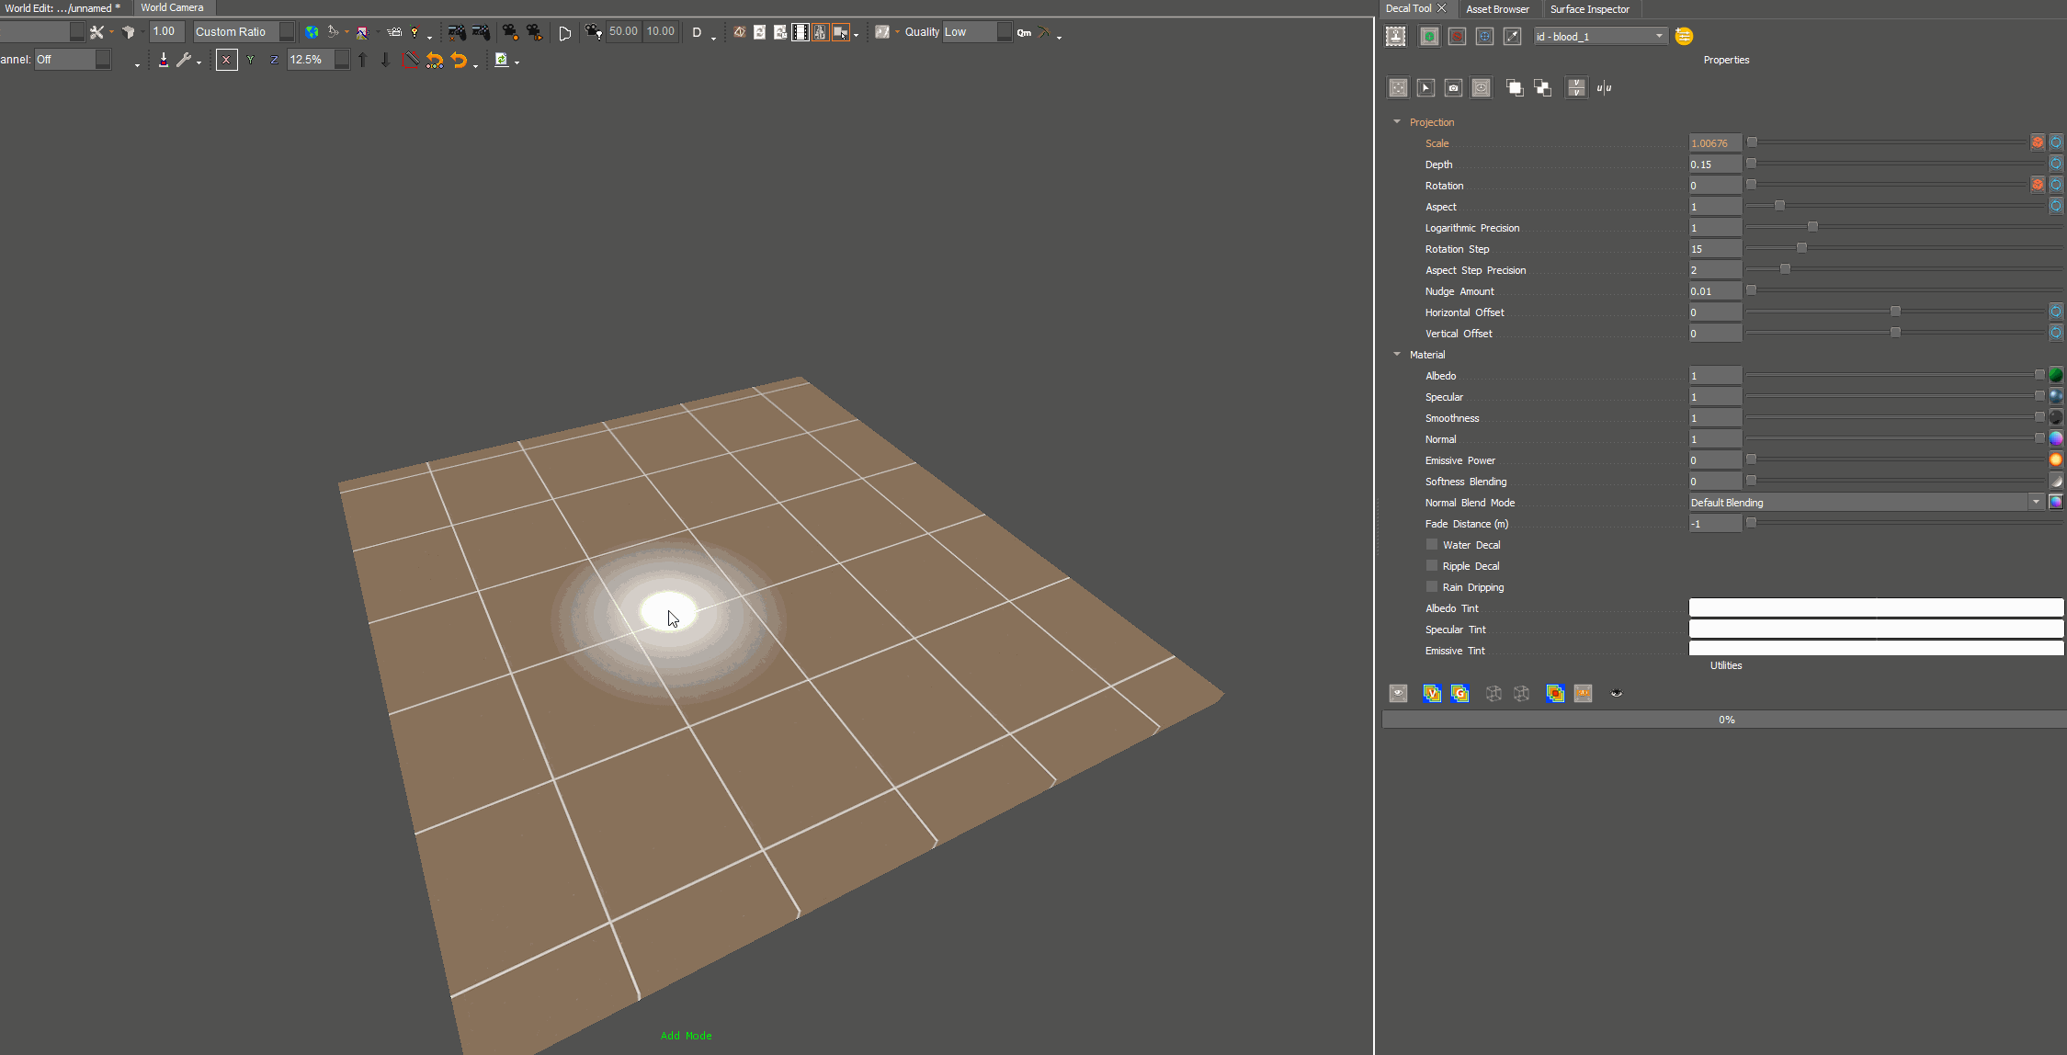Viewport: 2067px width, 1055px height.
Task: Click the Rotation Step slider handle
Action: 1801,248
